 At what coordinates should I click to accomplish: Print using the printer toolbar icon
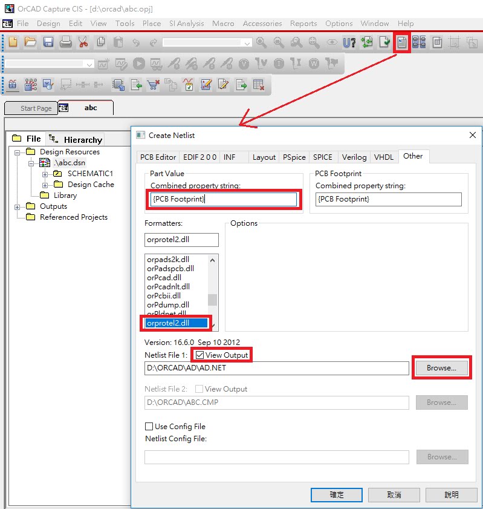point(66,42)
